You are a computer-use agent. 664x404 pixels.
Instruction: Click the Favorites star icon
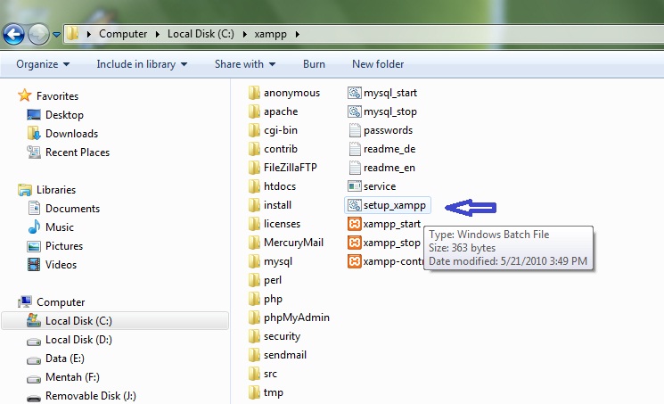pyautogui.click(x=25, y=95)
